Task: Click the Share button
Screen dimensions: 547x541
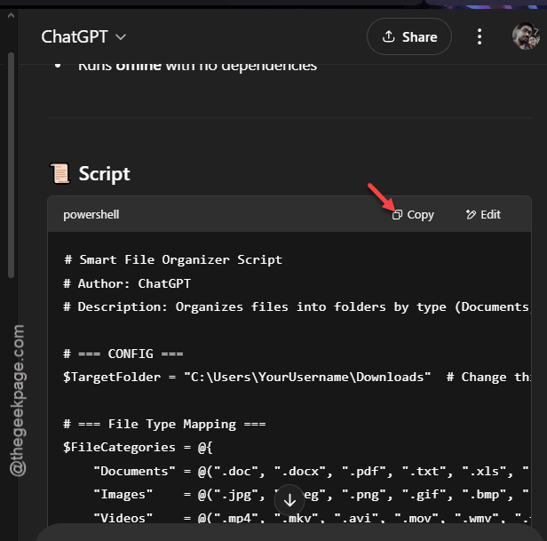Action: (x=409, y=36)
